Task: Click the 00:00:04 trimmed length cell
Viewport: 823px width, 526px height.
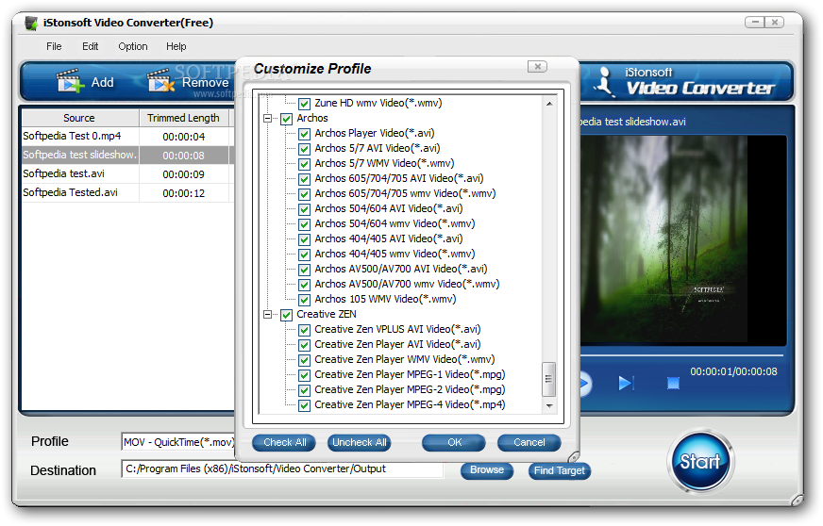Action: (x=184, y=137)
